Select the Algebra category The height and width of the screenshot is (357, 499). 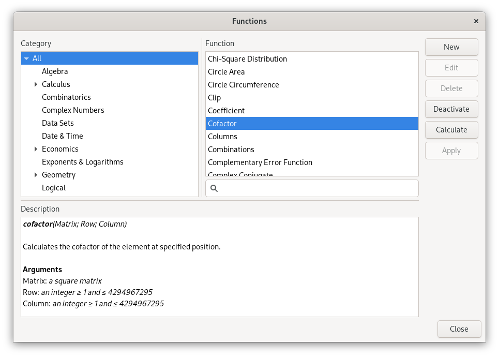55,71
